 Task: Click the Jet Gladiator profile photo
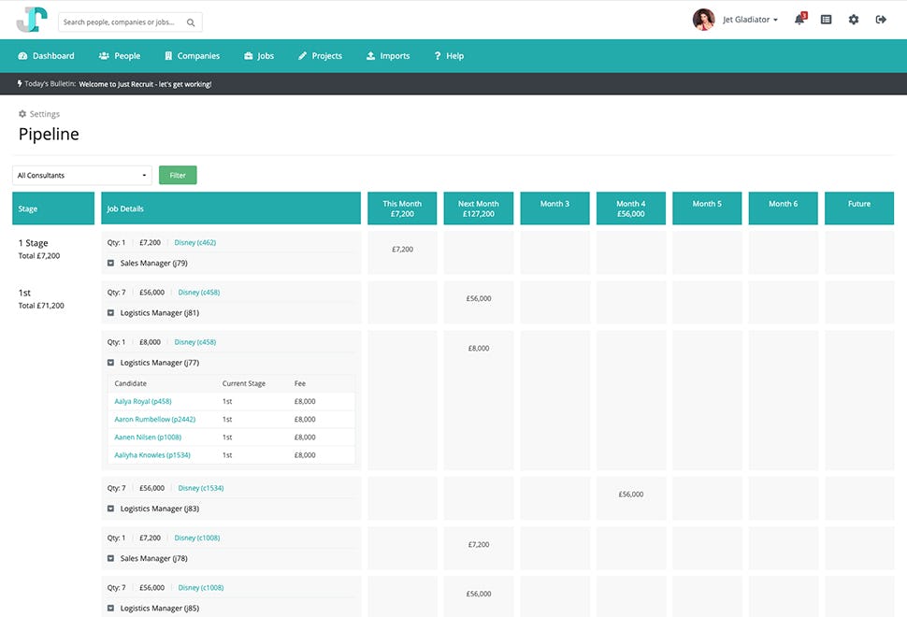[x=703, y=19]
